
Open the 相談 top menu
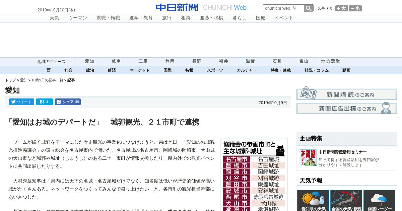186,18
